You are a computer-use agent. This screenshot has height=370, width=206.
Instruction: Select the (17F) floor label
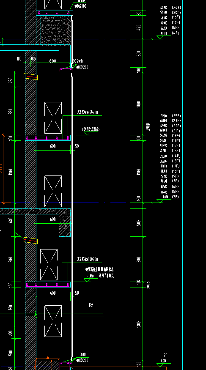tap(176, 145)
